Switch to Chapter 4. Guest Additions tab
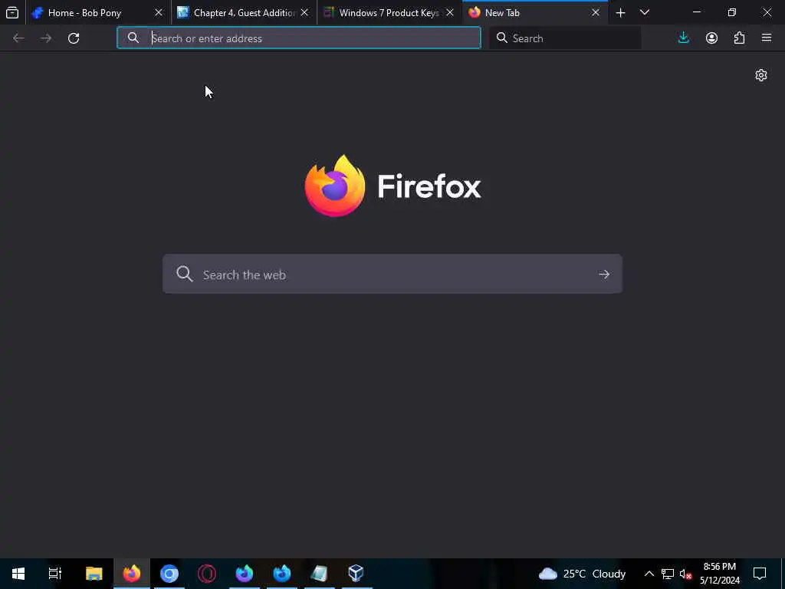Screen dimensions: 785x589 245,12
